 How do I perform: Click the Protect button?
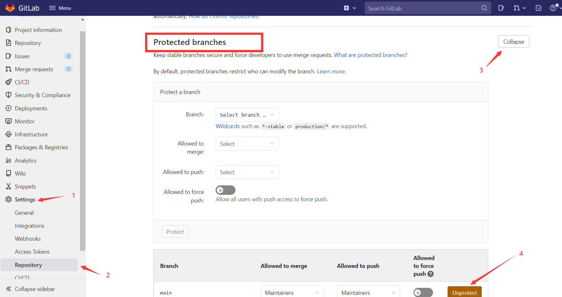coord(175,232)
